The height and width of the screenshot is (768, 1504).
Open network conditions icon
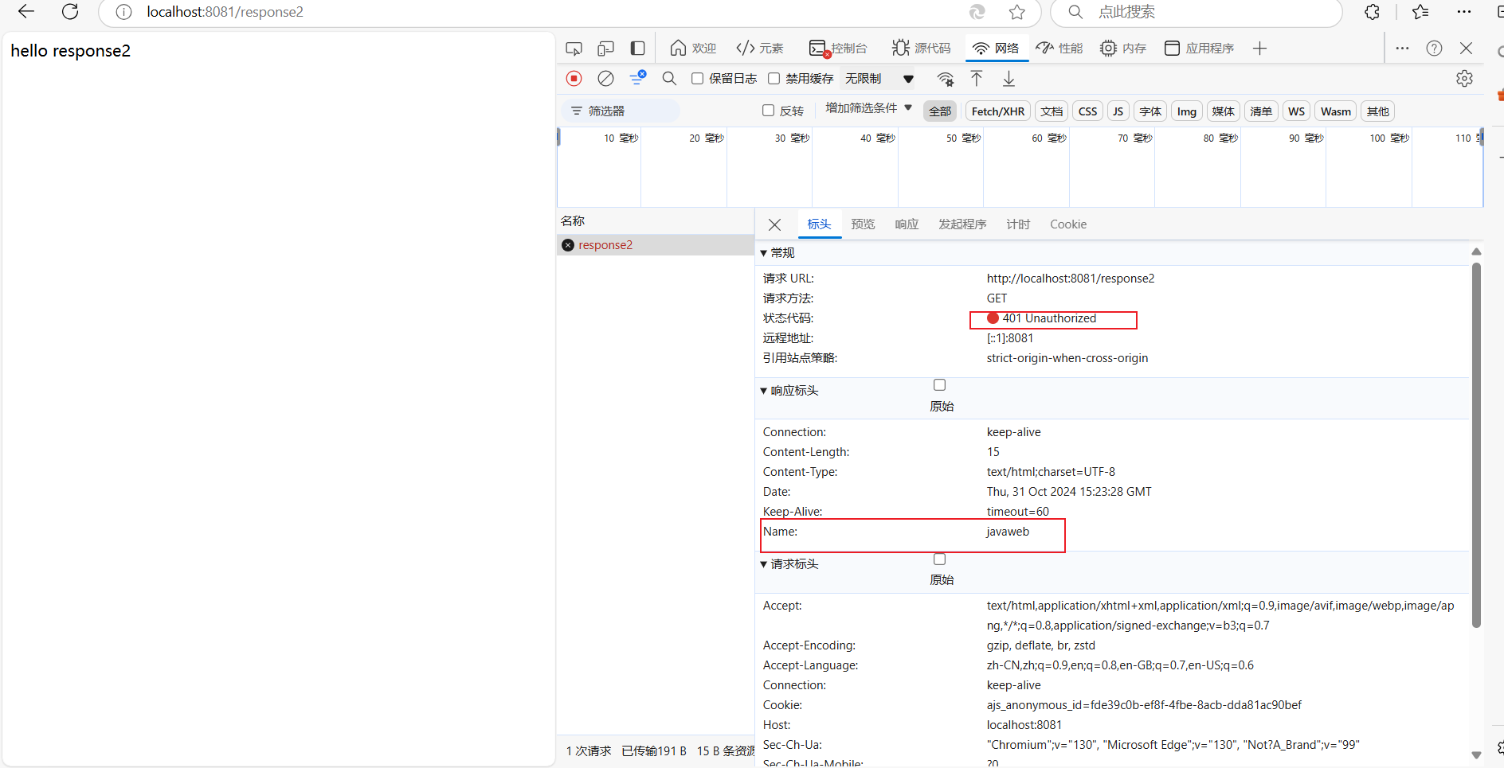pos(946,79)
